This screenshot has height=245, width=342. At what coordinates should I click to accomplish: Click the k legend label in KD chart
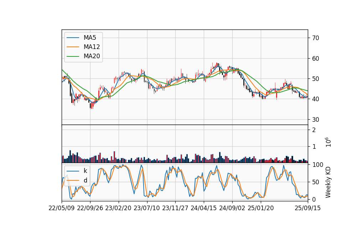click(x=85, y=171)
